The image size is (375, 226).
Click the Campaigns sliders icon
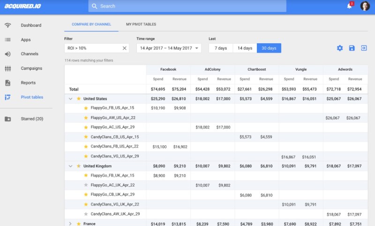[7, 68]
